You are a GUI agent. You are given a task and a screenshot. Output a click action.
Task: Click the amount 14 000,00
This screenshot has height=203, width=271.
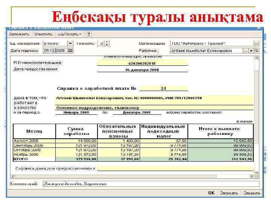pos(76,141)
